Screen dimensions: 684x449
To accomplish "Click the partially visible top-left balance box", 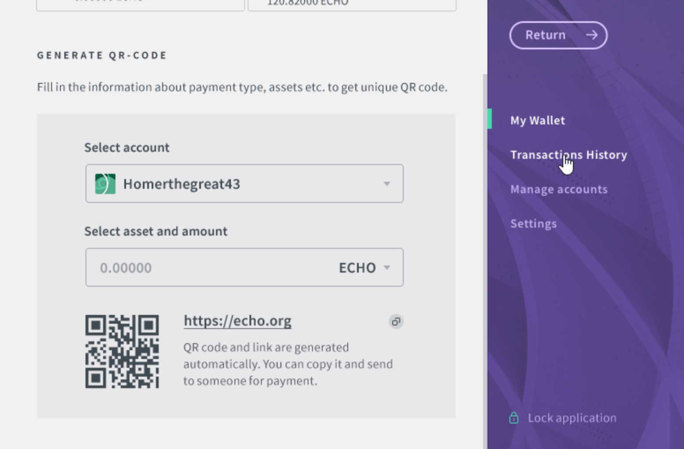I will (x=141, y=5).
